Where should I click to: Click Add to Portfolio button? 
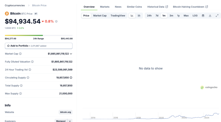(x=39, y=46)
